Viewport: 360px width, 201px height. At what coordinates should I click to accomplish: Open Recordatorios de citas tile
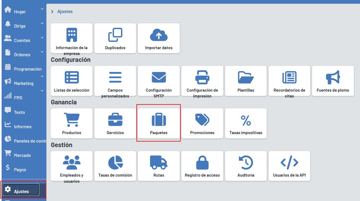click(289, 81)
